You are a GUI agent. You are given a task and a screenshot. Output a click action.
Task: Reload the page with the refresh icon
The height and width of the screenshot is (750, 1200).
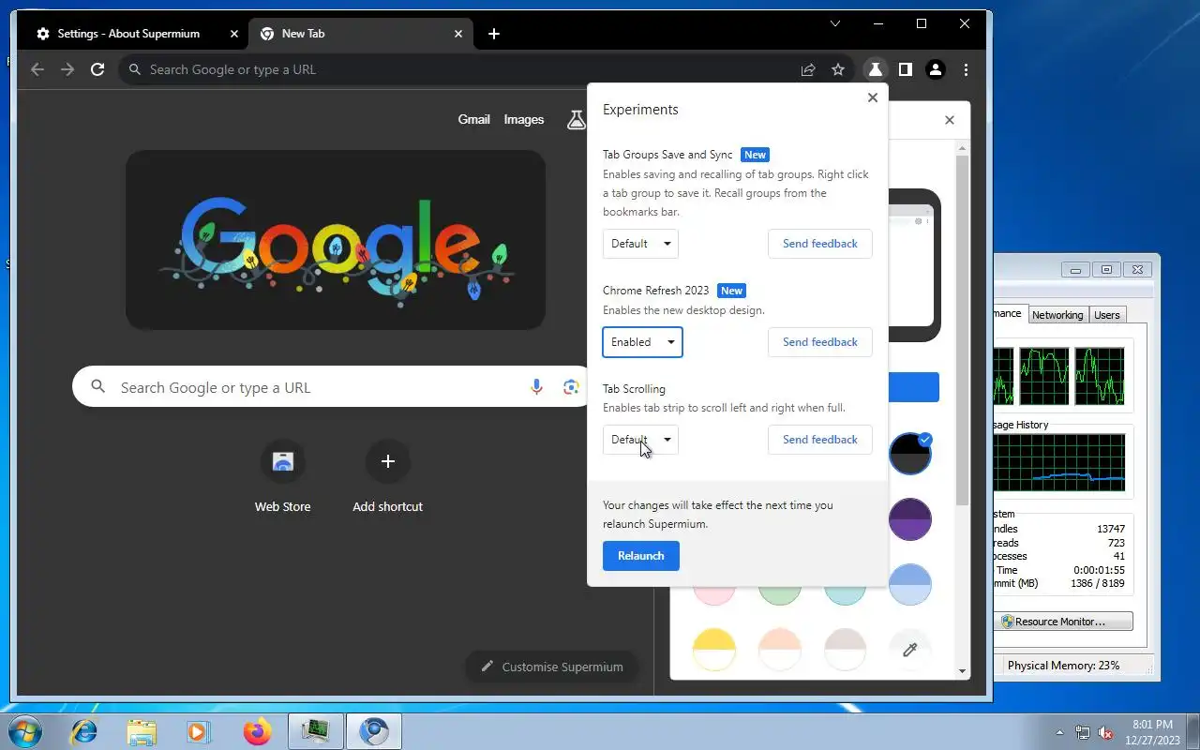[97, 69]
